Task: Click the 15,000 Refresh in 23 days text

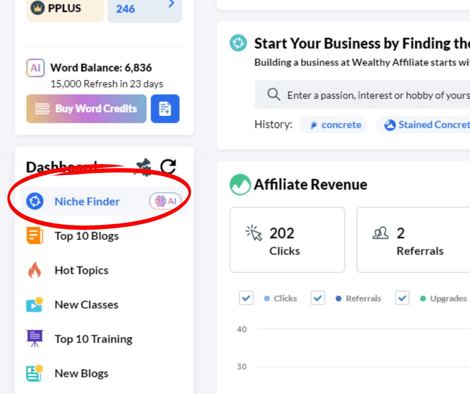Action: point(106,84)
